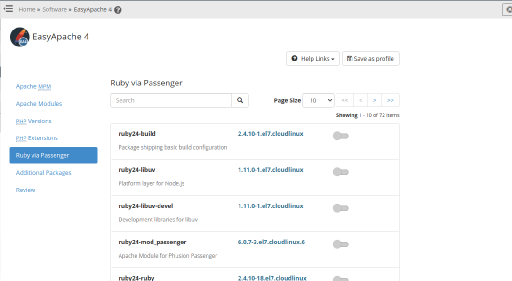
Task: Click inside the Search package field
Action: pos(171,100)
